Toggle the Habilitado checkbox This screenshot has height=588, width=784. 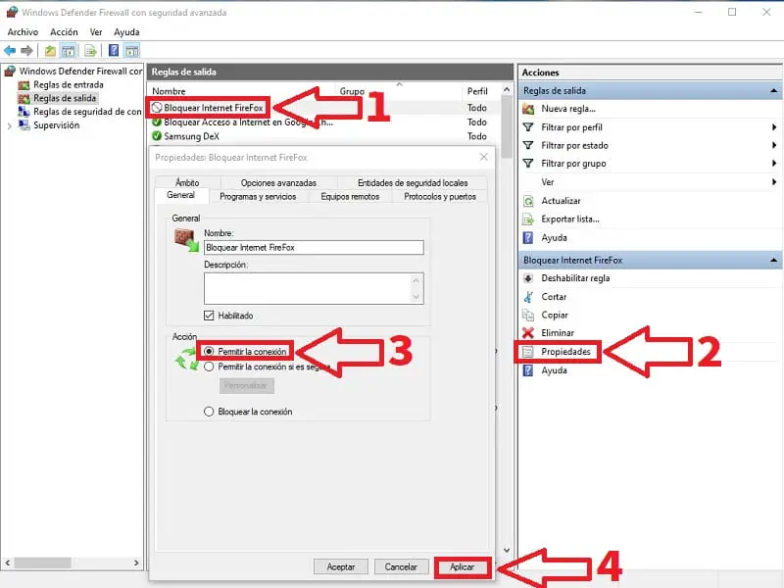tap(209, 316)
